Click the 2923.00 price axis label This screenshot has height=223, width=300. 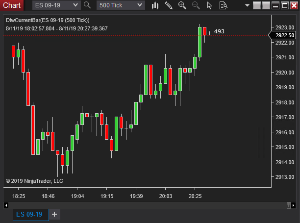(285, 27)
